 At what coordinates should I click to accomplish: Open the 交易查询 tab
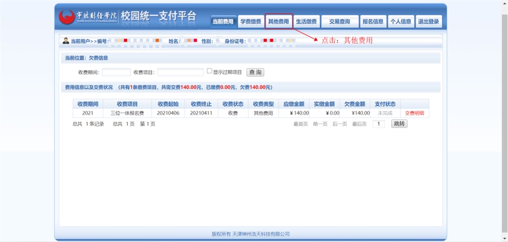[339, 21]
